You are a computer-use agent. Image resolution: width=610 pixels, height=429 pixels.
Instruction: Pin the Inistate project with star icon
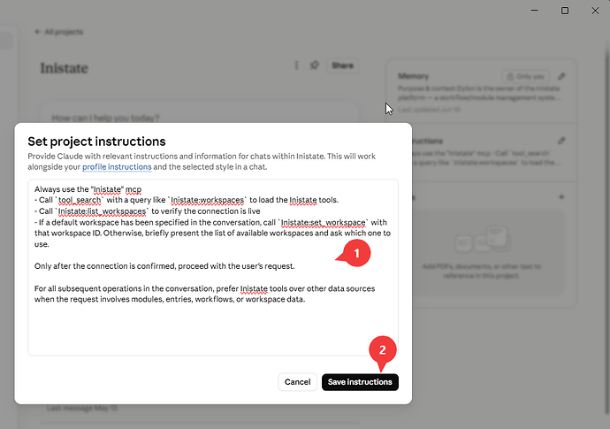click(x=315, y=65)
